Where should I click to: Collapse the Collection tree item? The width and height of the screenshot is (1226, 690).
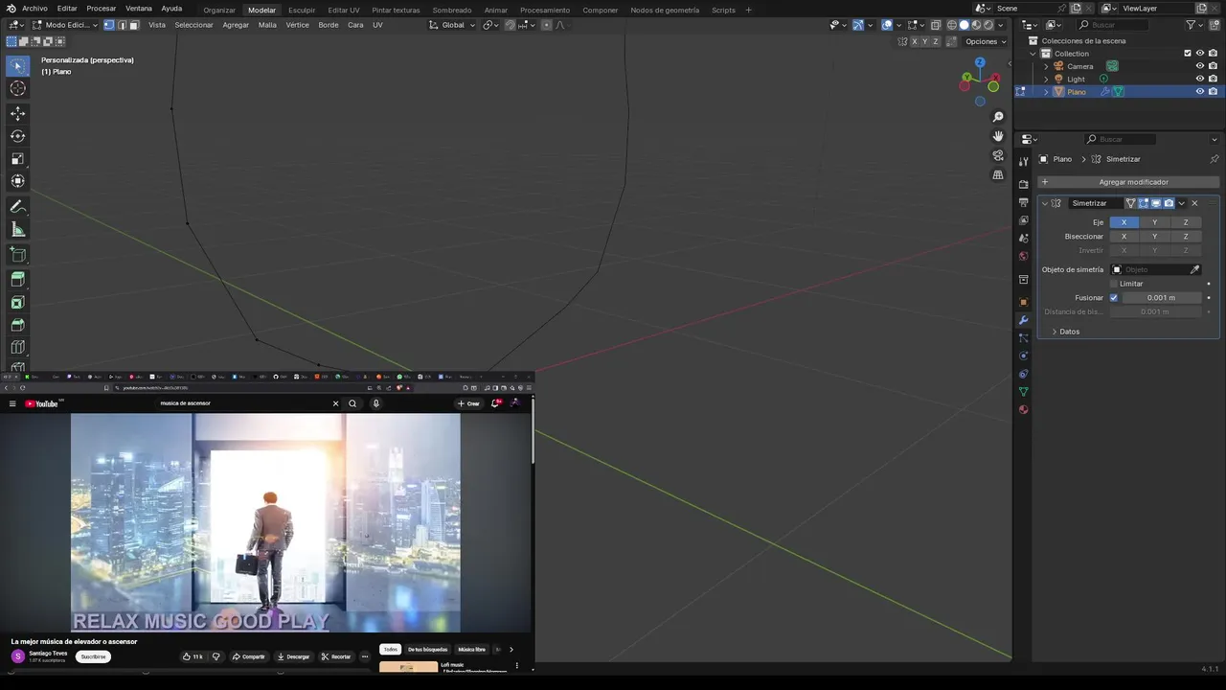coord(1033,54)
